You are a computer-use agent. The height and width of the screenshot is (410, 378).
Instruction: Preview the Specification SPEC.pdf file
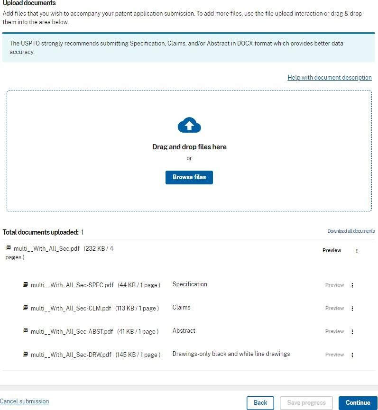(334, 285)
